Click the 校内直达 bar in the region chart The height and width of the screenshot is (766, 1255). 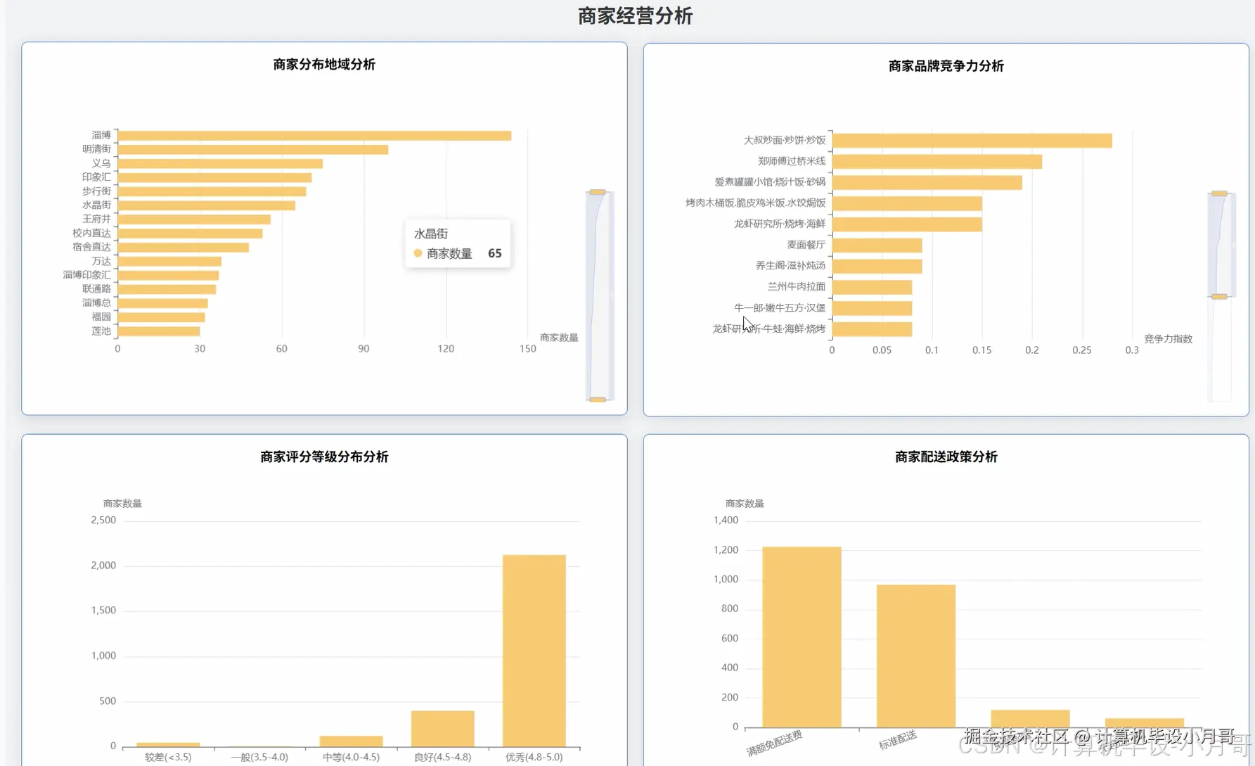point(190,234)
